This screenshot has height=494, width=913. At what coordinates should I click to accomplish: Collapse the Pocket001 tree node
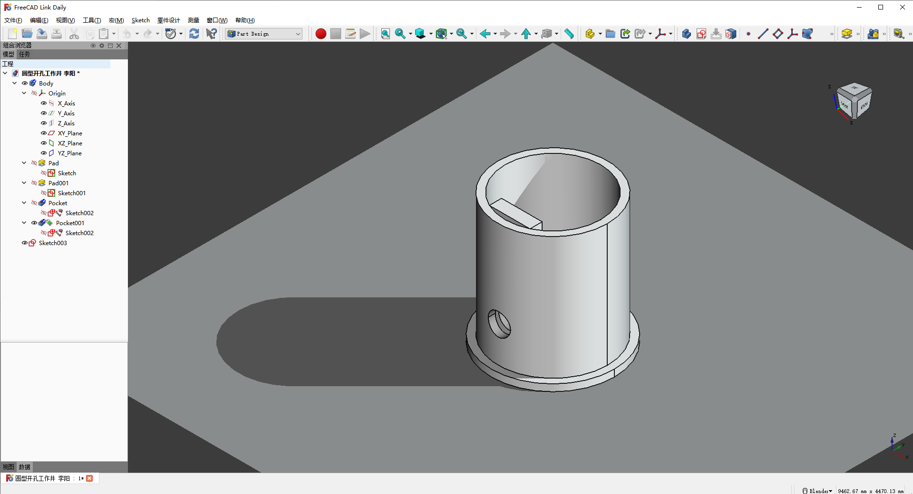coord(24,223)
